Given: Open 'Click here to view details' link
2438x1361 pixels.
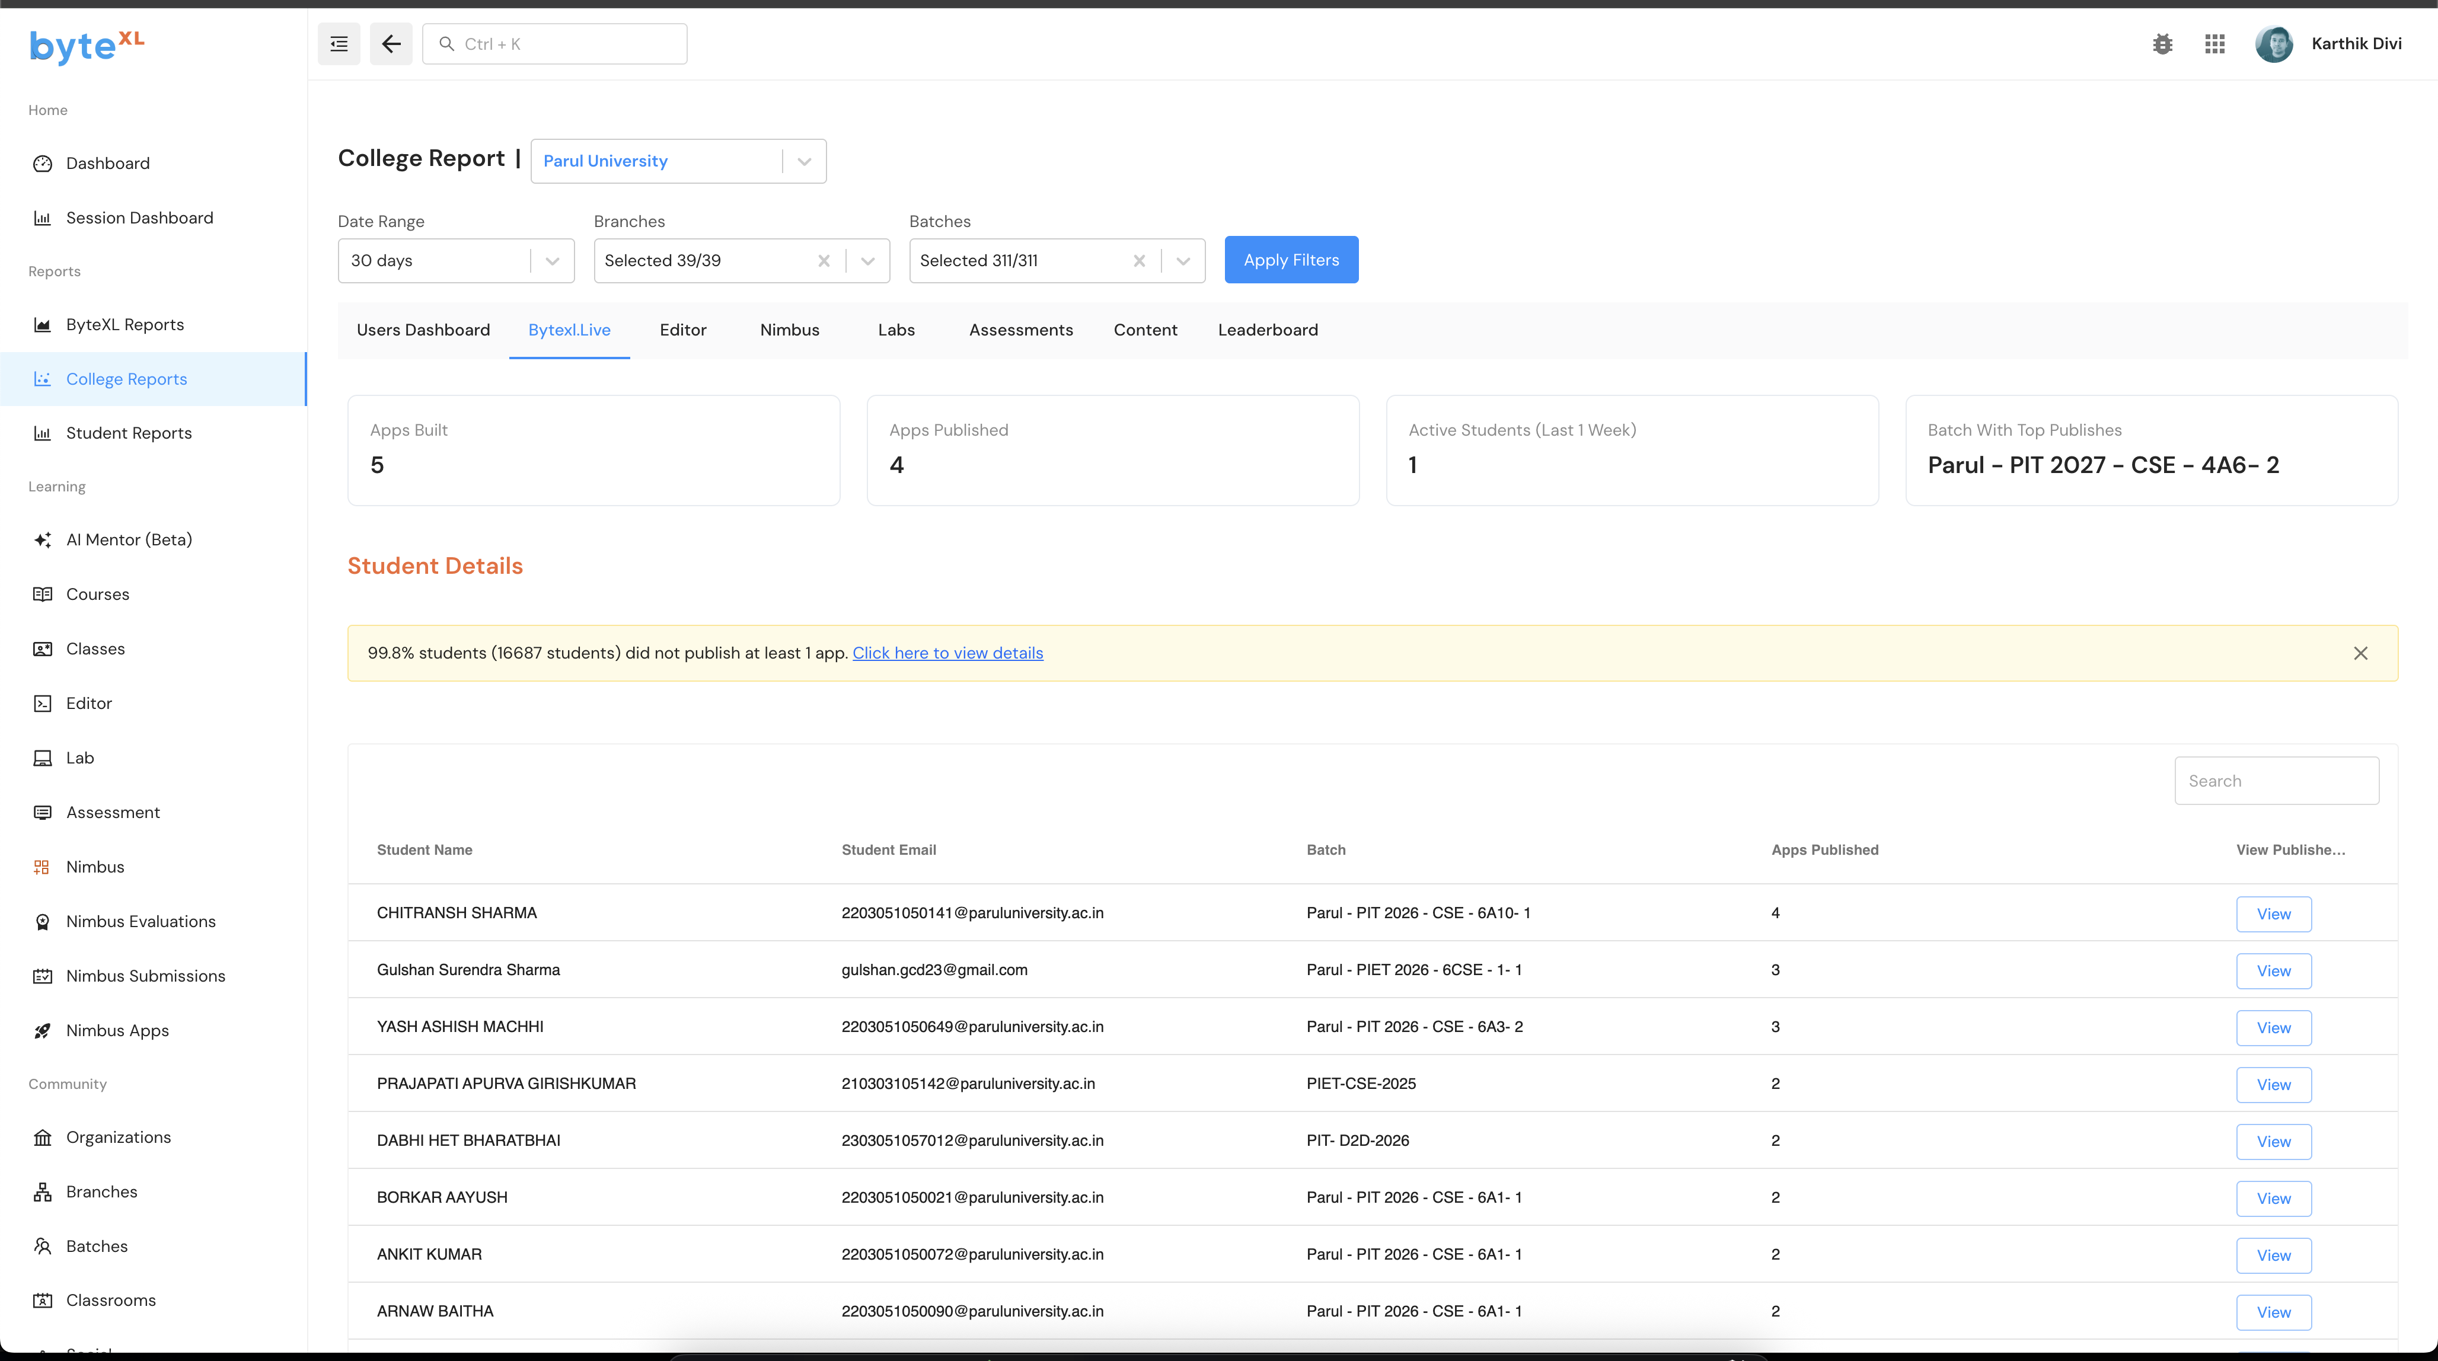Looking at the screenshot, I should coord(947,653).
